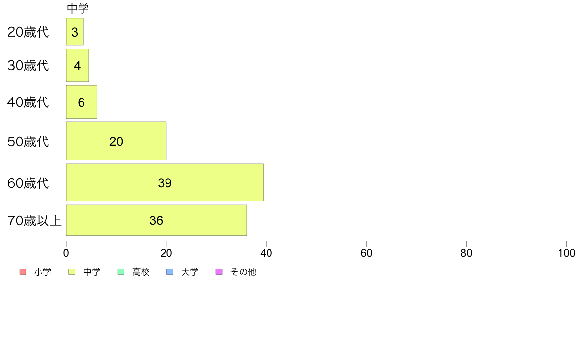Click the 70歳以上 axis category label

[x=34, y=221]
